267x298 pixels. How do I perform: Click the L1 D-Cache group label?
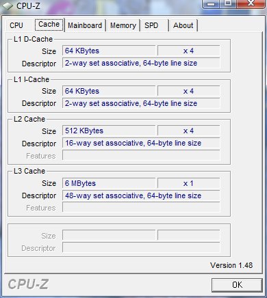point(33,39)
